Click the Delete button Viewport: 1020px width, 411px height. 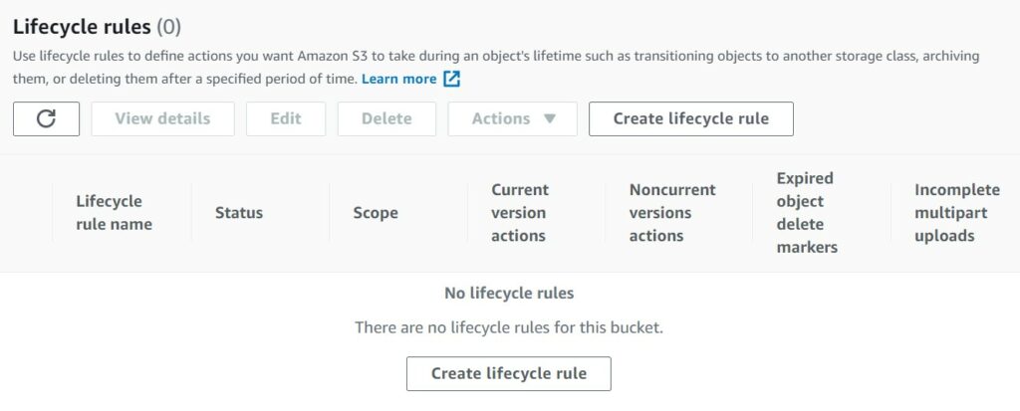click(386, 119)
